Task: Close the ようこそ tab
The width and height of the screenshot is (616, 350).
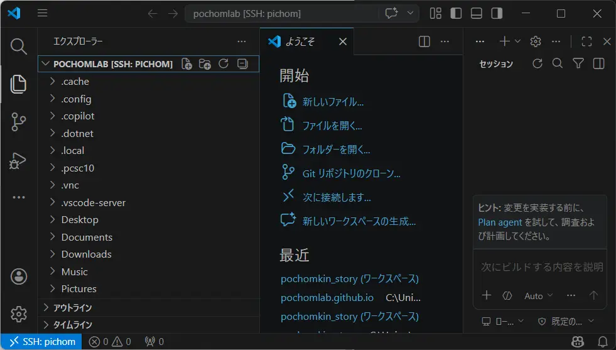Action: [343, 41]
